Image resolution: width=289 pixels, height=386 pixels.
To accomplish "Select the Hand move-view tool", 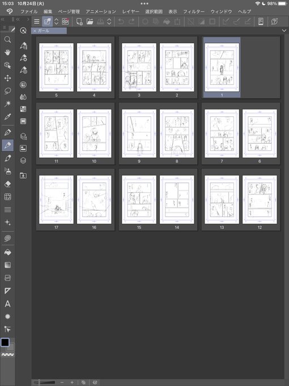I will (x=7, y=52).
